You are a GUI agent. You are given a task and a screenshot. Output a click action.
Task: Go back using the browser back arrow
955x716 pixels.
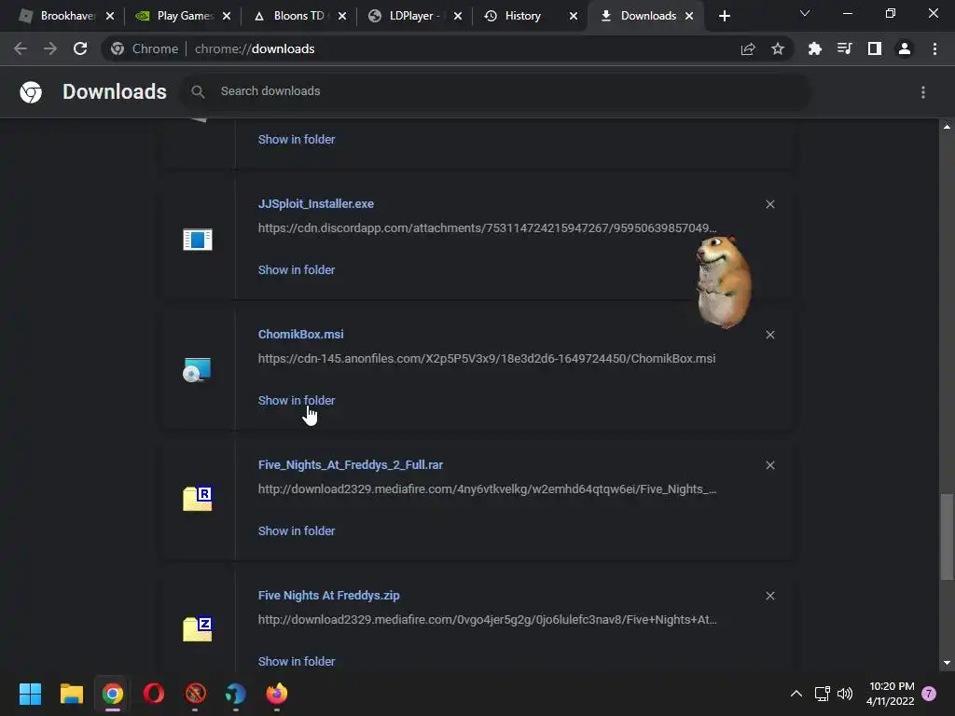point(21,48)
